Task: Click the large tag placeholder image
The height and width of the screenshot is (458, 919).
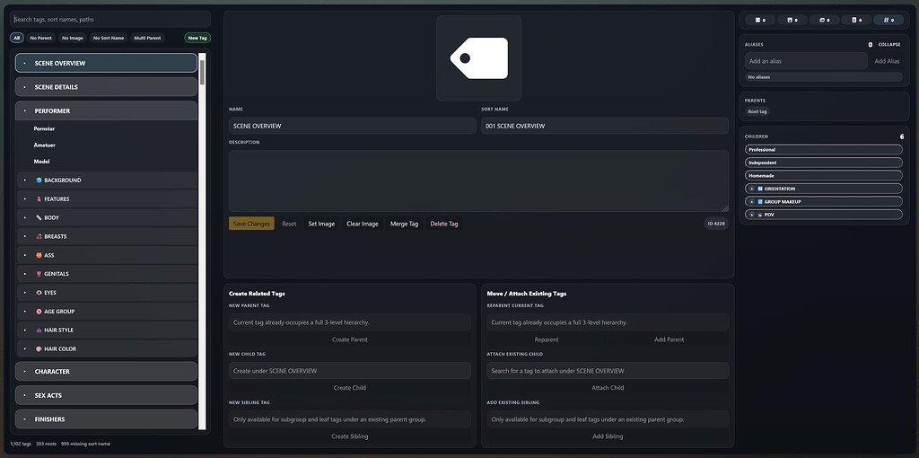Action: pos(479,58)
